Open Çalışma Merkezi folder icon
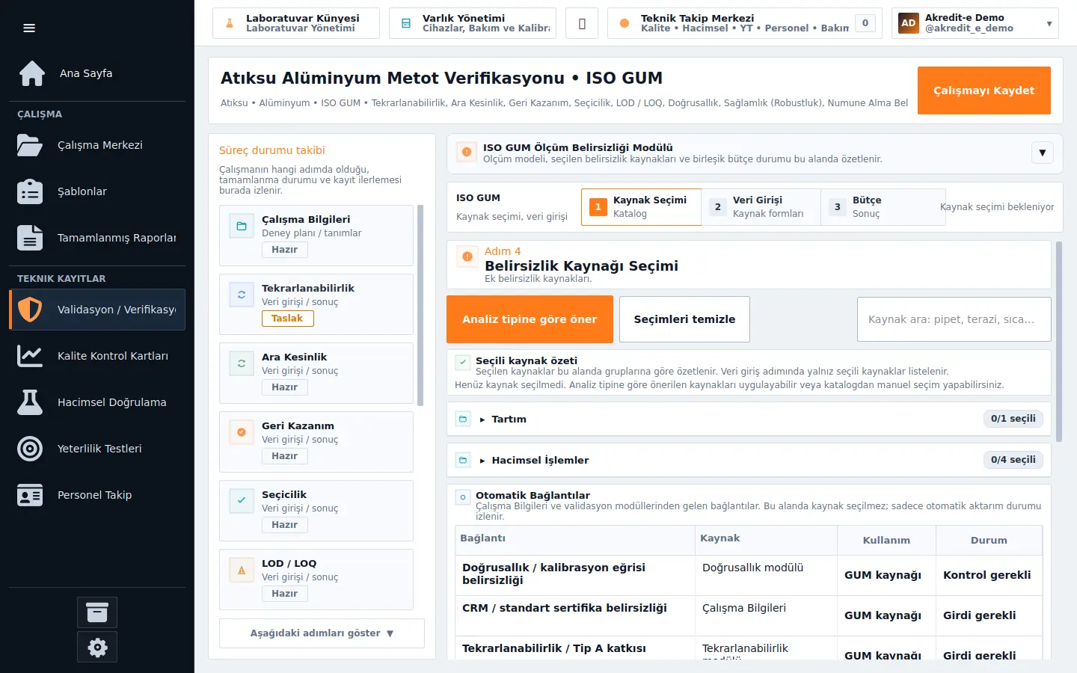The width and height of the screenshot is (1077, 673). [x=30, y=145]
